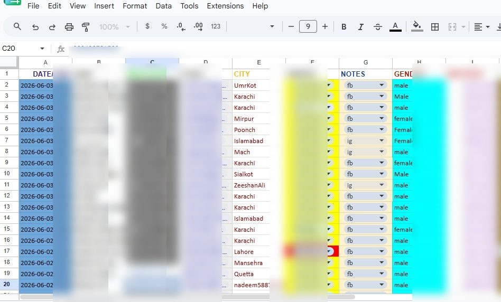The width and height of the screenshot is (501, 302).
Task: Open the borders tool
Action: pyautogui.click(x=435, y=27)
